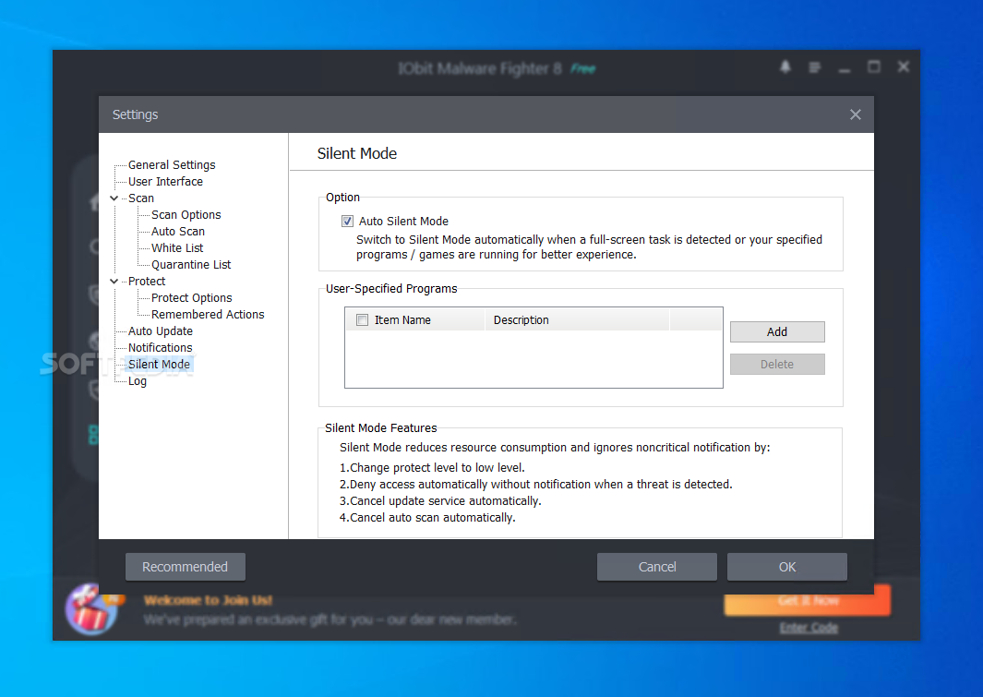The width and height of the screenshot is (983, 697).
Task: Maximize the IObit Malware Fighter window
Action: pyautogui.click(x=874, y=66)
